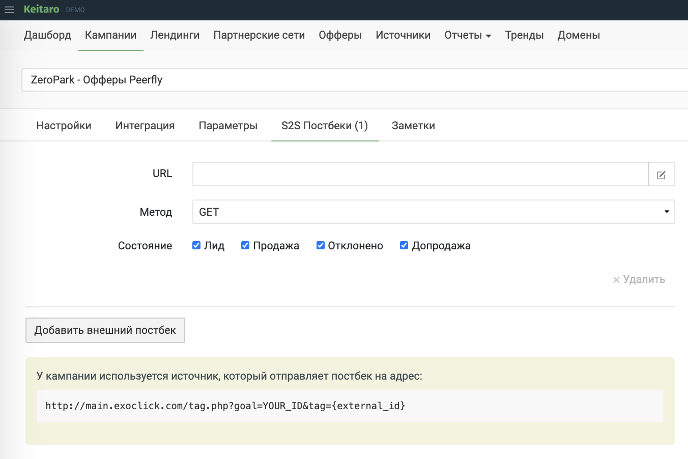Viewport: 688px width, 459px height.
Task: Click the DEMO label beside the logo
Action: point(75,10)
